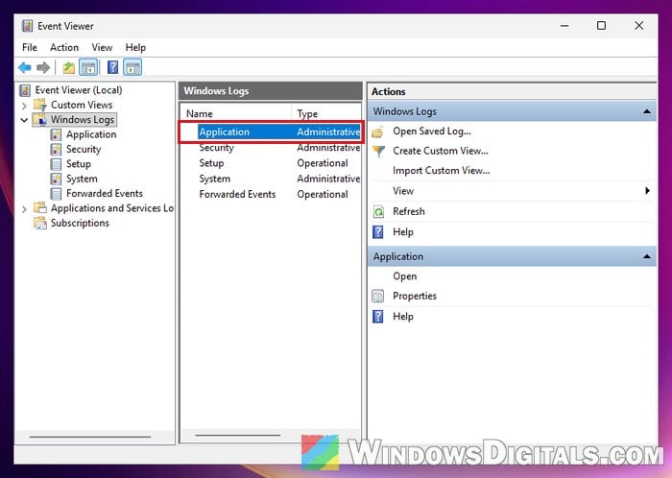The height and width of the screenshot is (478, 672).
Task: Toggle the Show/Hide Action Pane toolbar icon
Action: (x=132, y=68)
